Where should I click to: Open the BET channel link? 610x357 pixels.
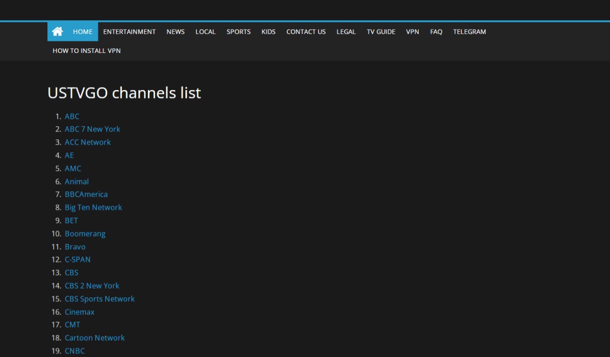pos(71,221)
